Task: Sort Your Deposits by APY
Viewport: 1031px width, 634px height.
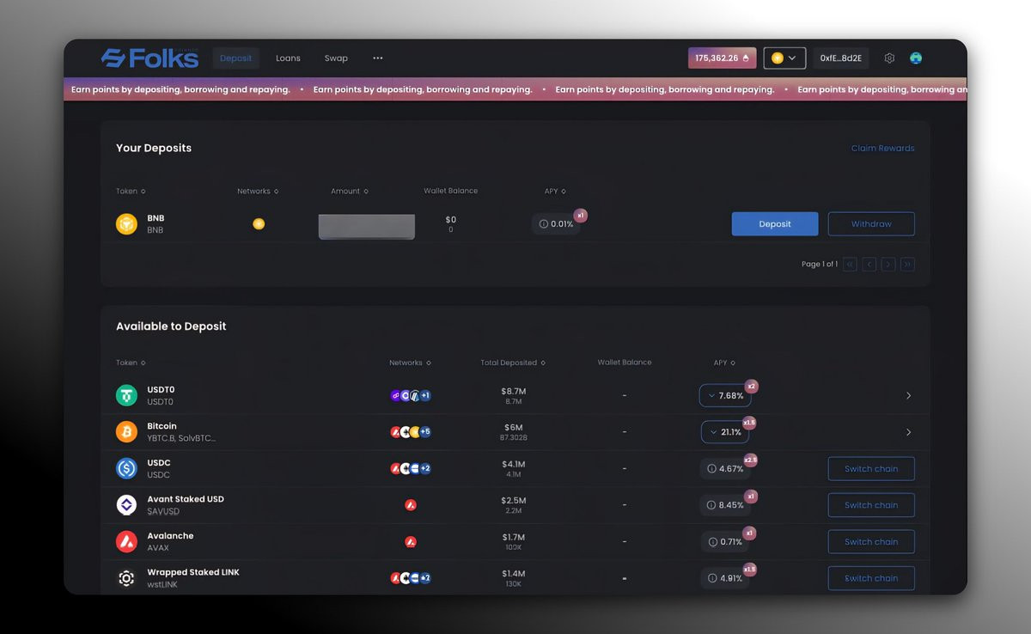Action: [555, 191]
